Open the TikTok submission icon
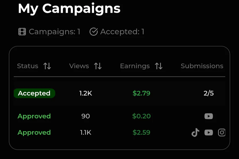Screen dimensions: 239x159 coord(195,132)
